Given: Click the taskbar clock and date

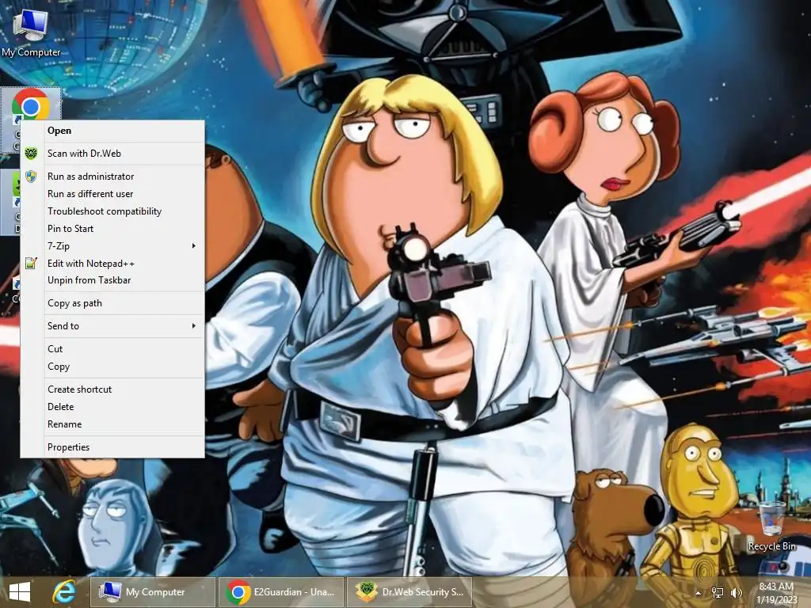Looking at the screenshot, I should (x=776, y=592).
